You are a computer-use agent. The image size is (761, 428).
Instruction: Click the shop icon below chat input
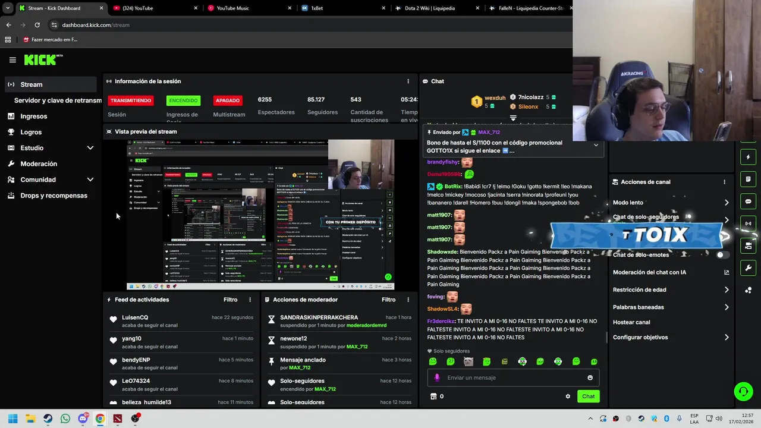tap(433, 396)
